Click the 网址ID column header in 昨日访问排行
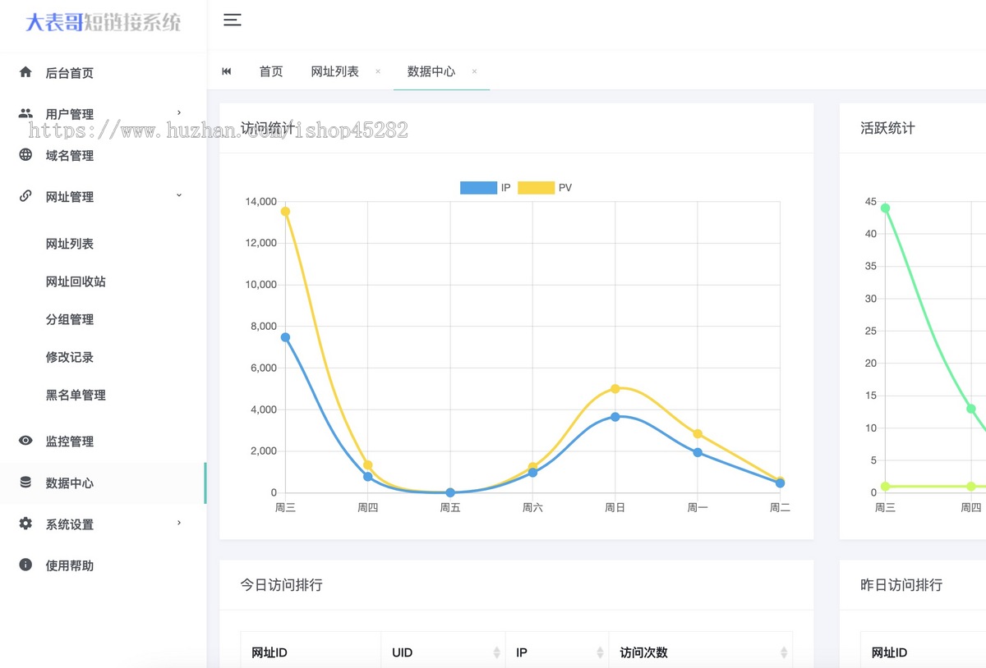 click(890, 653)
